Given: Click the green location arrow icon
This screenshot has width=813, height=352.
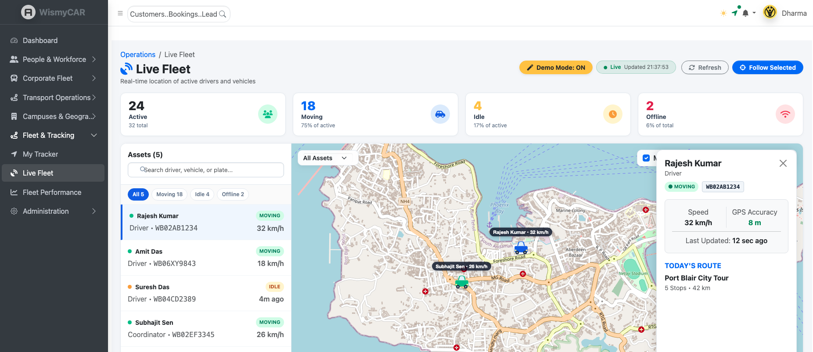Looking at the screenshot, I should coord(735,13).
